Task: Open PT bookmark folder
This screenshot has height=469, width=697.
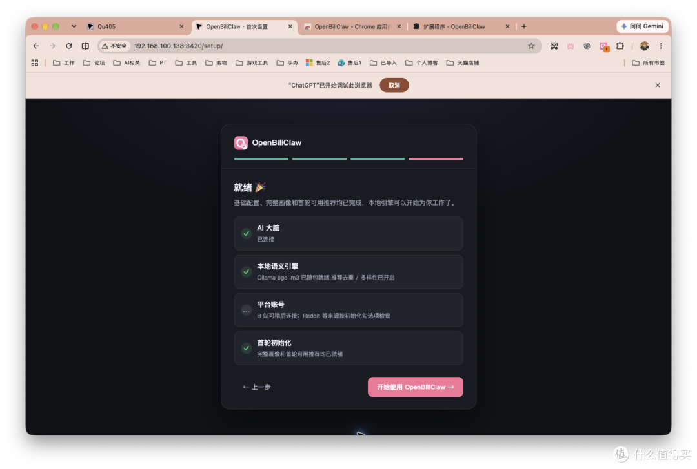Action: coord(158,63)
